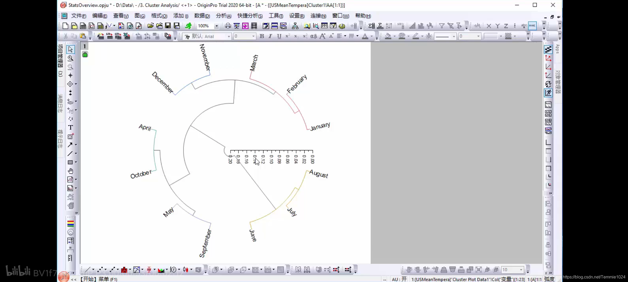628x282 pixels.
Task: Click the New Project blank page icon
Action: (x=65, y=26)
